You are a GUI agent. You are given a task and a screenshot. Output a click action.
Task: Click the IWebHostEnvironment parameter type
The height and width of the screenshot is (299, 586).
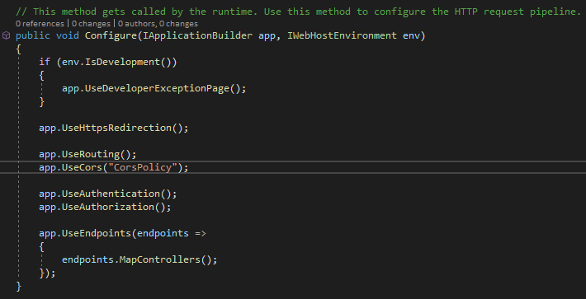tap(342, 35)
